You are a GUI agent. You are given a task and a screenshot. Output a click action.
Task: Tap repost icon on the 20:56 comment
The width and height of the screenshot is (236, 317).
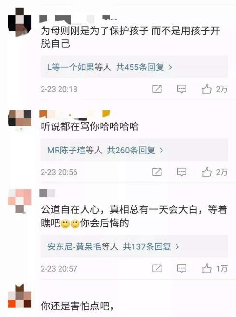(157, 172)
